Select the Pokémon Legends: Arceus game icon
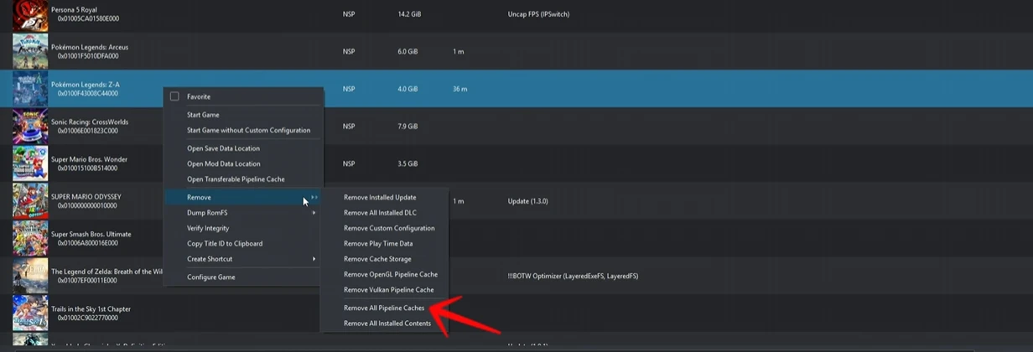Image resolution: width=1033 pixels, height=352 pixels. point(29,52)
